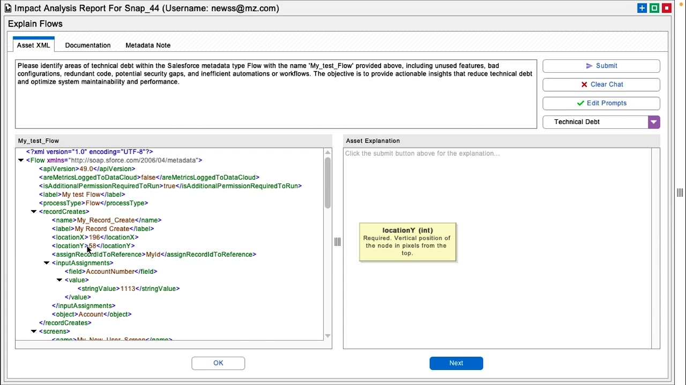Select the locationX 196 line
Screen dimensions: 686x385
coord(95,237)
